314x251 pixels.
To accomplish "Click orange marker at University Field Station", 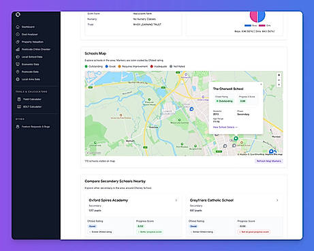I will (x=121, y=115).
